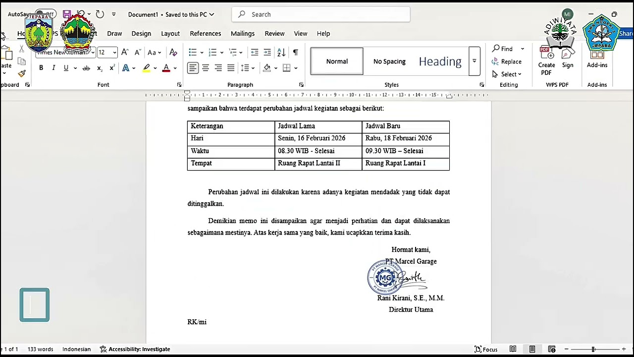Open Font dialog launcher
The width and height of the screenshot is (634, 357).
click(x=179, y=85)
